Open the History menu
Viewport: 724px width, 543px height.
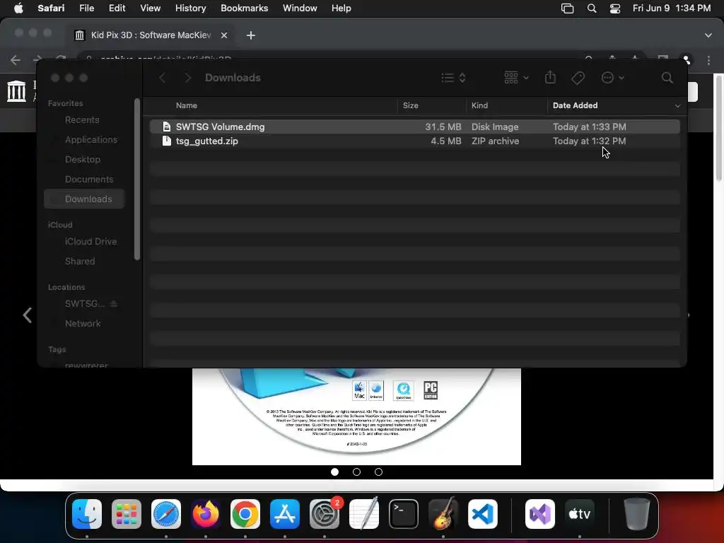click(x=190, y=8)
